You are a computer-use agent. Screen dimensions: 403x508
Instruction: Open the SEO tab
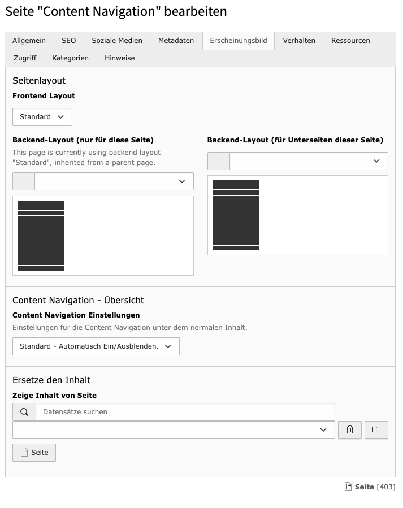click(x=69, y=41)
